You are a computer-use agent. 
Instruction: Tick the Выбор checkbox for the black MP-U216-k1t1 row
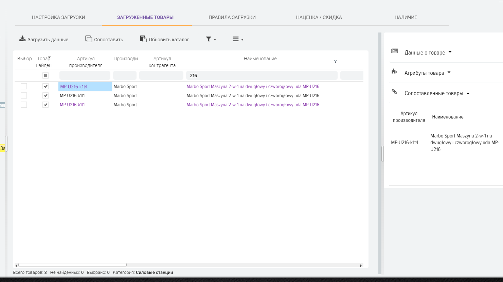pos(24,95)
